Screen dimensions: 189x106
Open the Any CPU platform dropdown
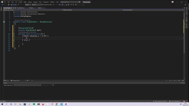click(37, 5)
